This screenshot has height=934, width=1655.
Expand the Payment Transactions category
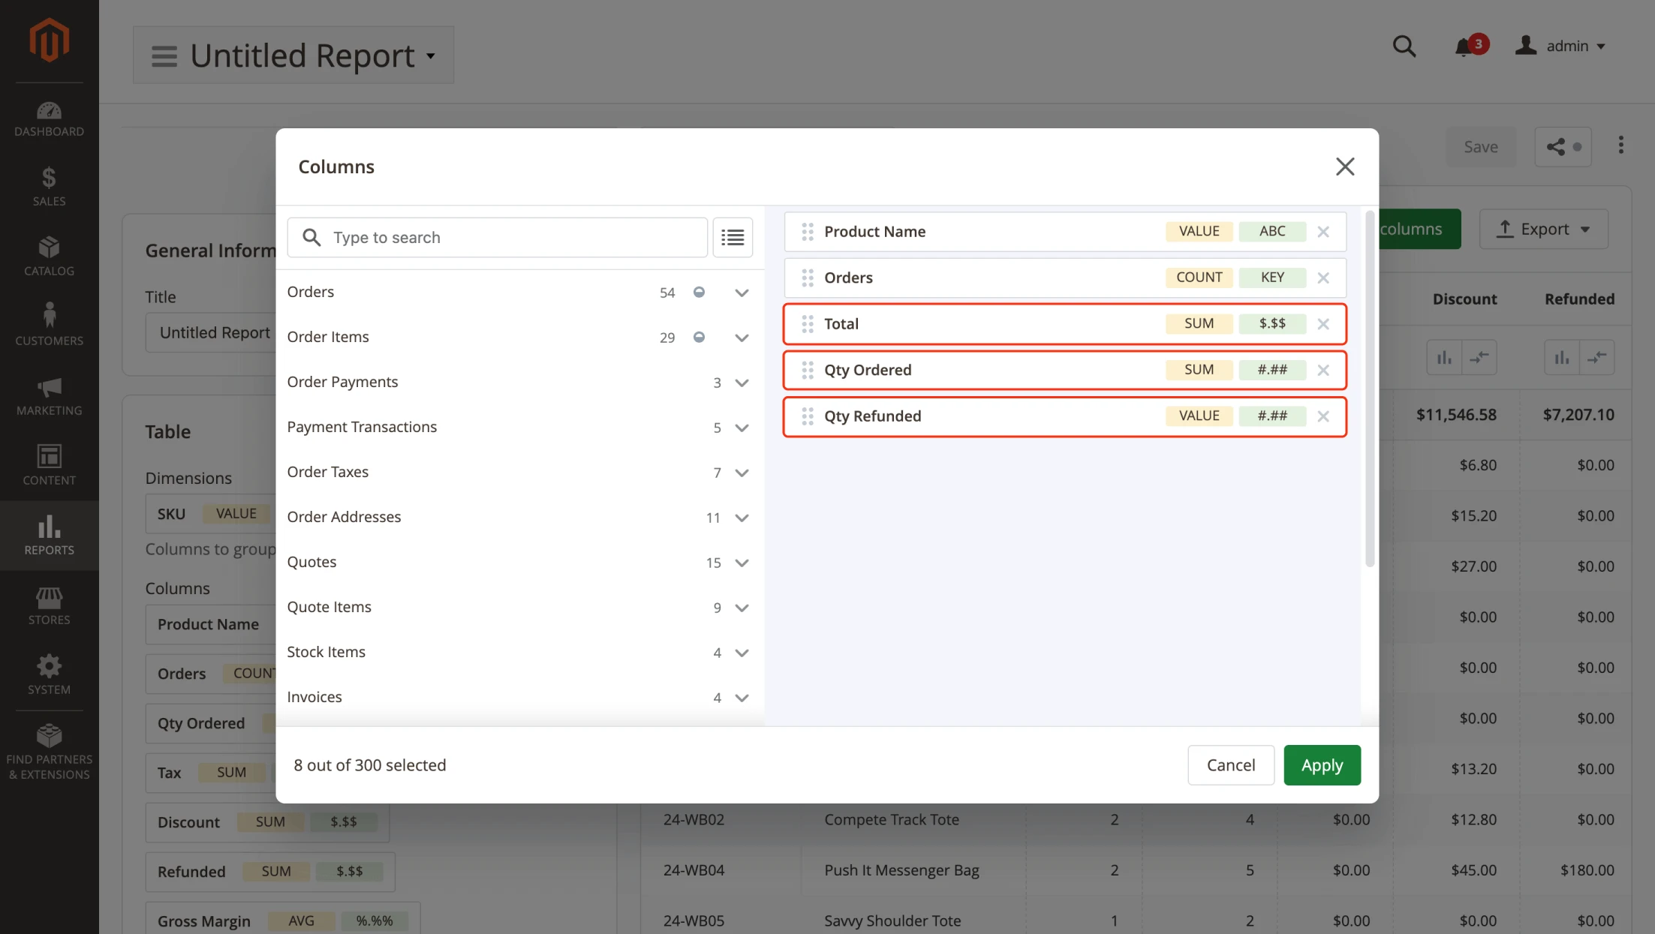[x=742, y=428]
